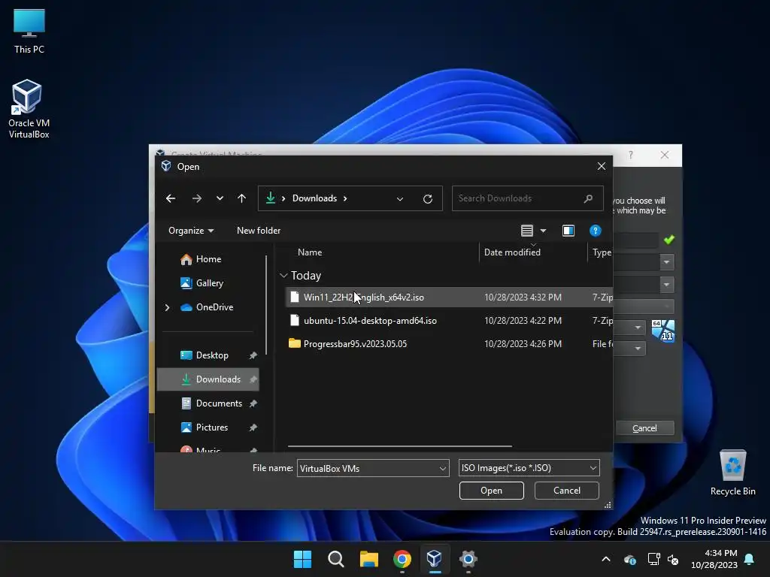This screenshot has height=577, width=770.
Task: Click the pin icon beside Desktop
Action: tap(253, 355)
